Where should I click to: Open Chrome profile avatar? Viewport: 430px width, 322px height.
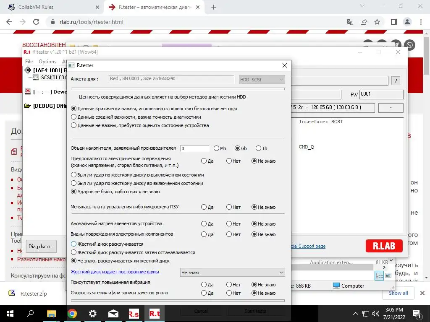click(x=407, y=22)
